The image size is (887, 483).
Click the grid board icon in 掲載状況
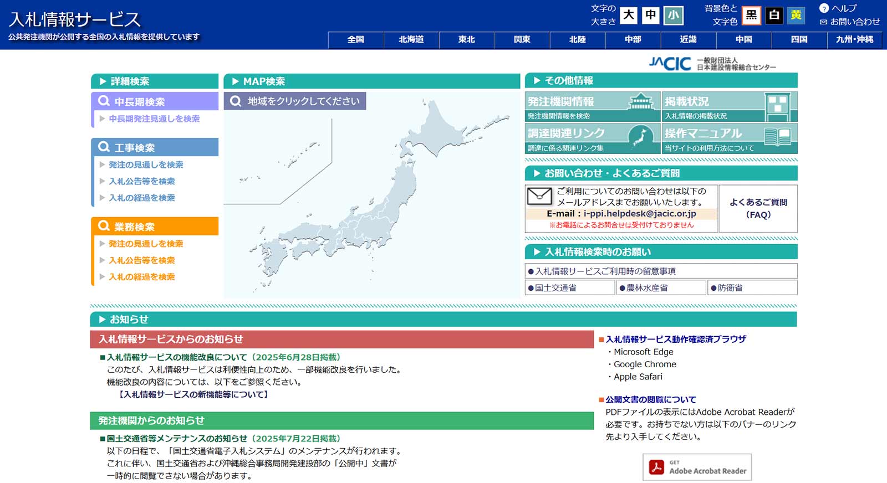777,106
